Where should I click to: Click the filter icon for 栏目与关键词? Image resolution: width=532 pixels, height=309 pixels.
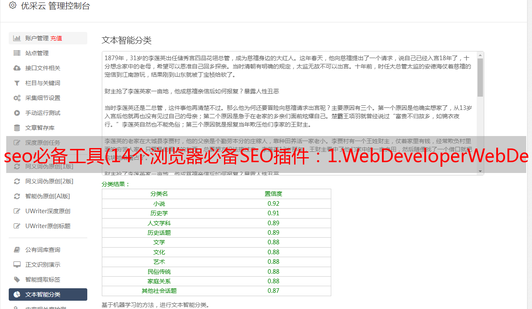17,83
